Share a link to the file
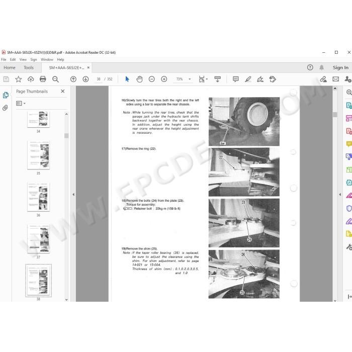 323,79
